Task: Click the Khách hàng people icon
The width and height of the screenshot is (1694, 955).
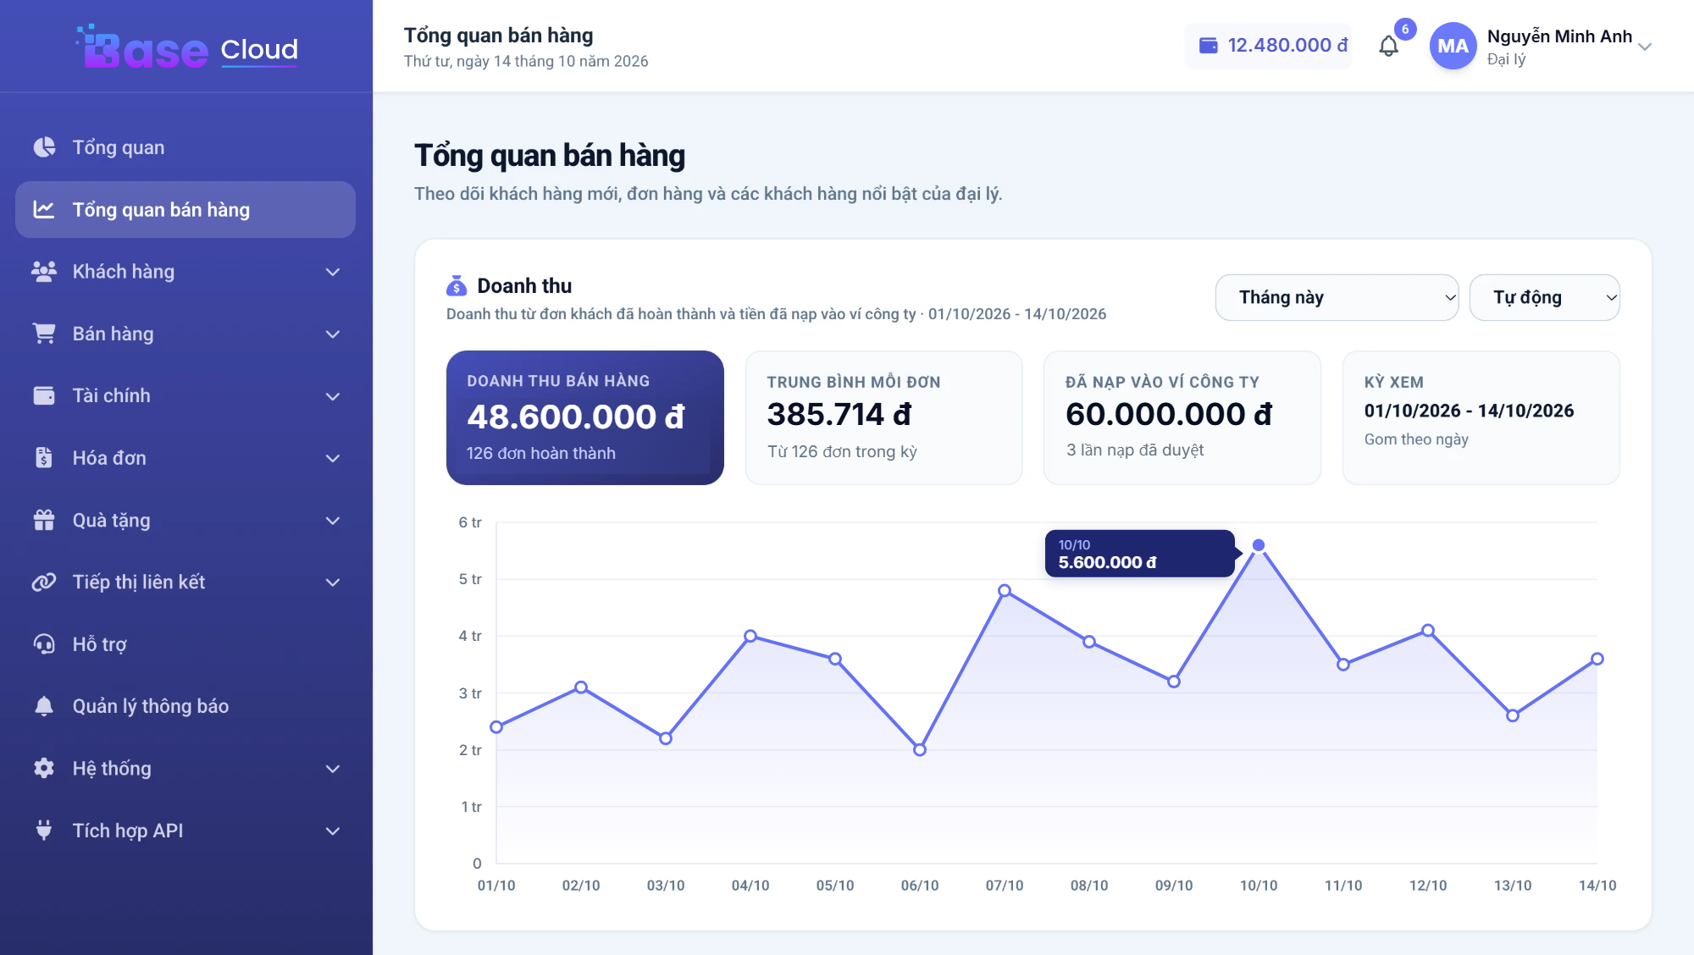Action: point(44,272)
